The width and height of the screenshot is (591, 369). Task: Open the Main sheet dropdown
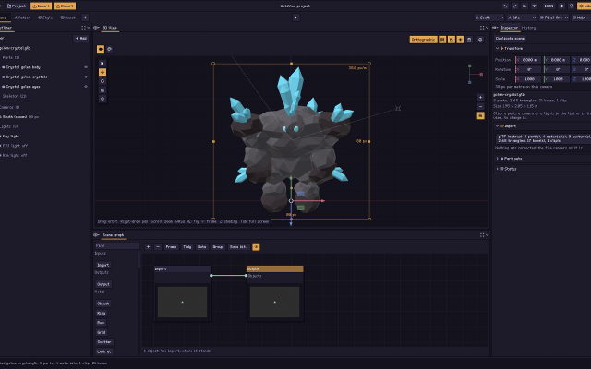pyautogui.click(x=581, y=18)
